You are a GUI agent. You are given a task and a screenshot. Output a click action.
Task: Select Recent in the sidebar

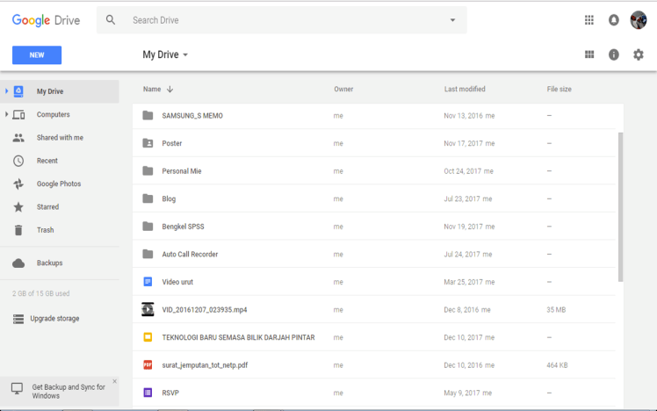click(x=47, y=161)
